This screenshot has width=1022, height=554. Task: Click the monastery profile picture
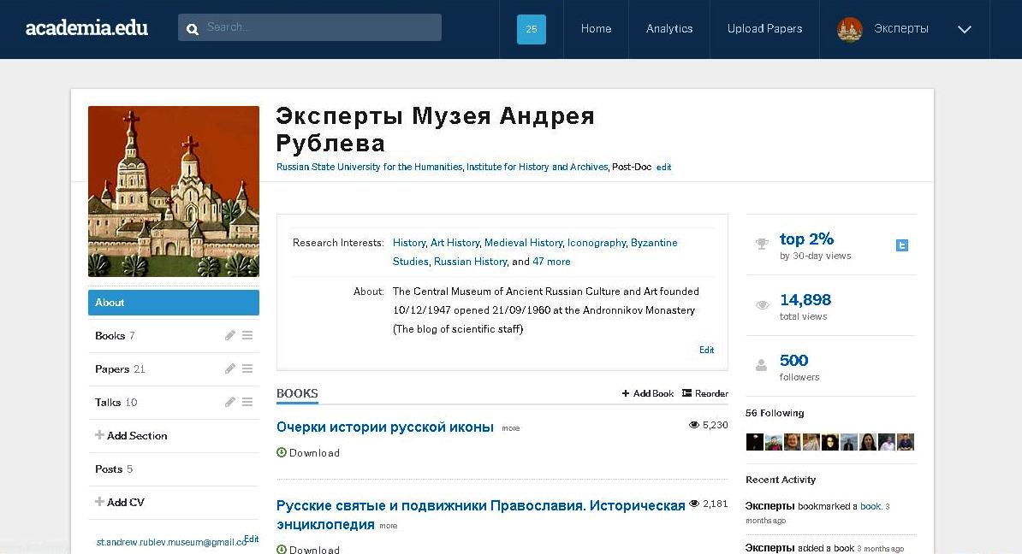pyautogui.click(x=174, y=192)
